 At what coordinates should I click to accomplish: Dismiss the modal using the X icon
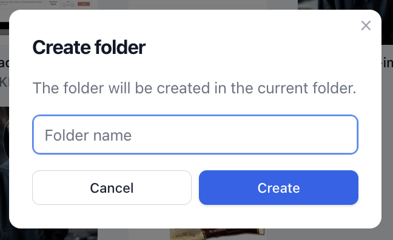[x=366, y=25]
